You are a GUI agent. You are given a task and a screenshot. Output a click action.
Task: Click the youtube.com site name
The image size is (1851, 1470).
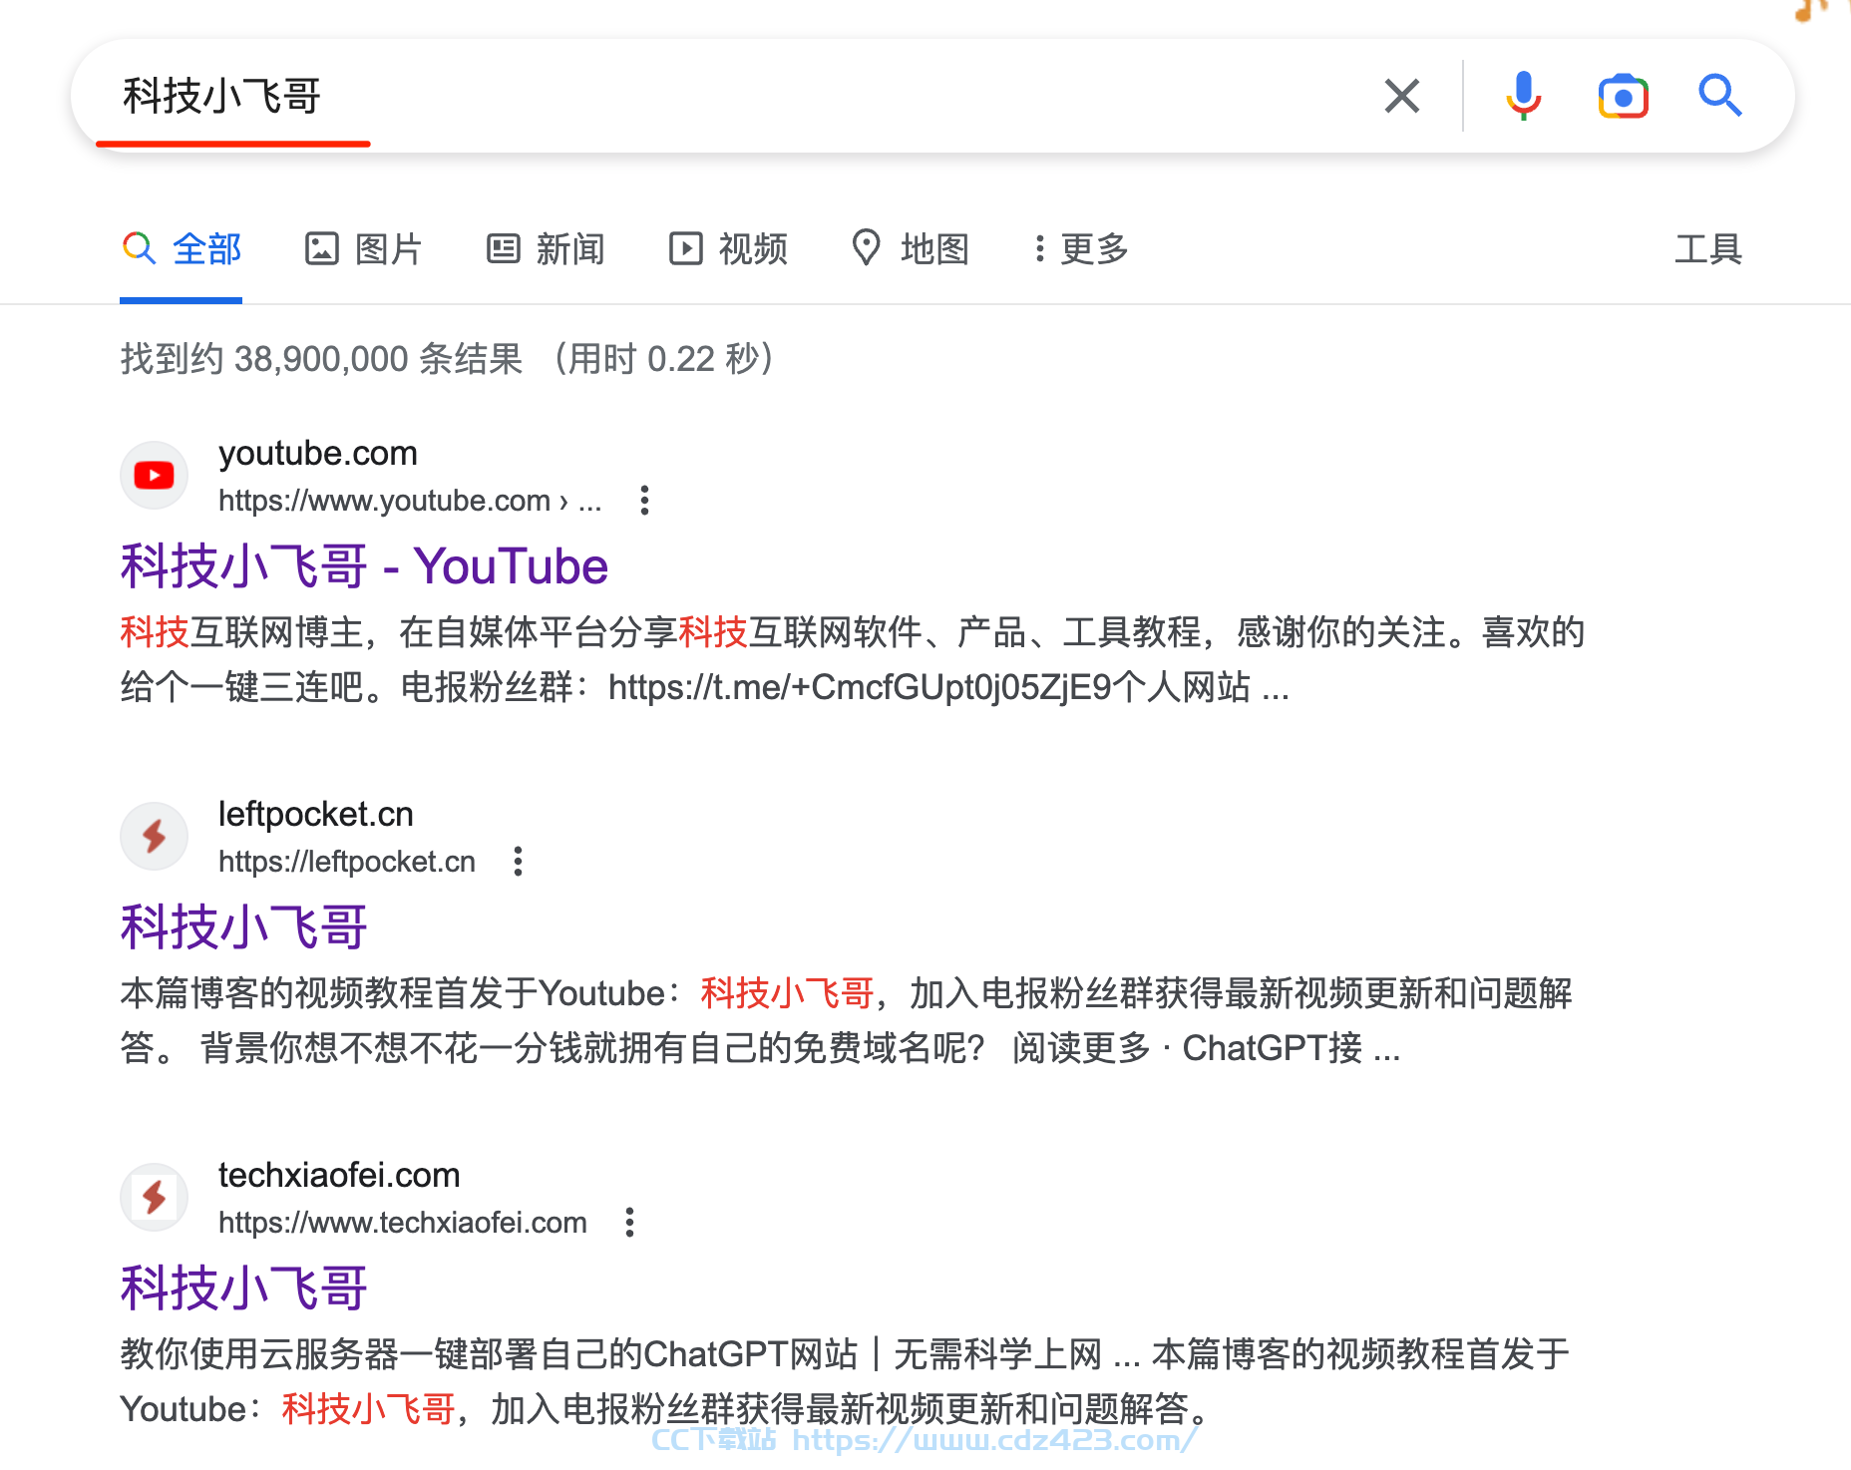point(318,454)
